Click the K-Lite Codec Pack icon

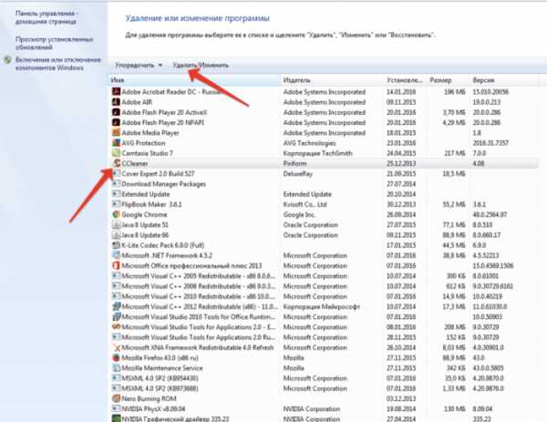coord(115,244)
